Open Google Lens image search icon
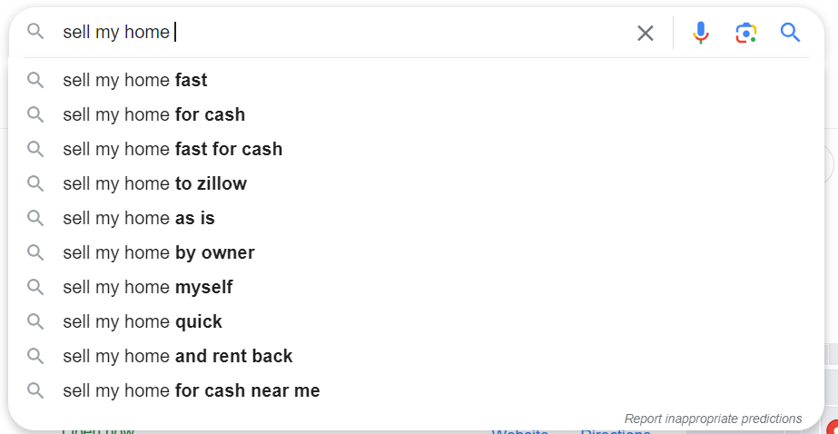 pyautogui.click(x=746, y=33)
